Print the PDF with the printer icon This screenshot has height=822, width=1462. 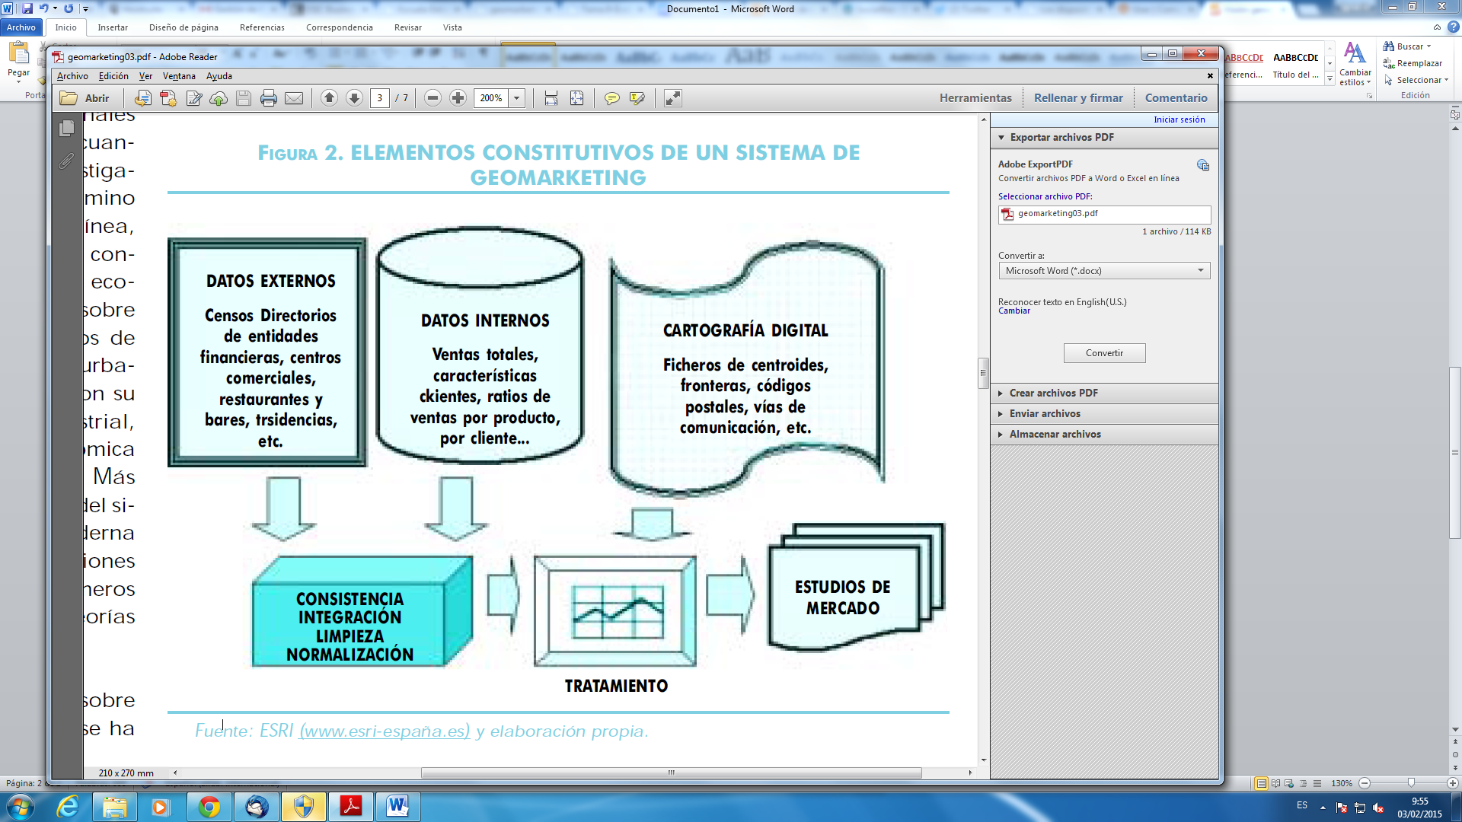tap(269, 98)
